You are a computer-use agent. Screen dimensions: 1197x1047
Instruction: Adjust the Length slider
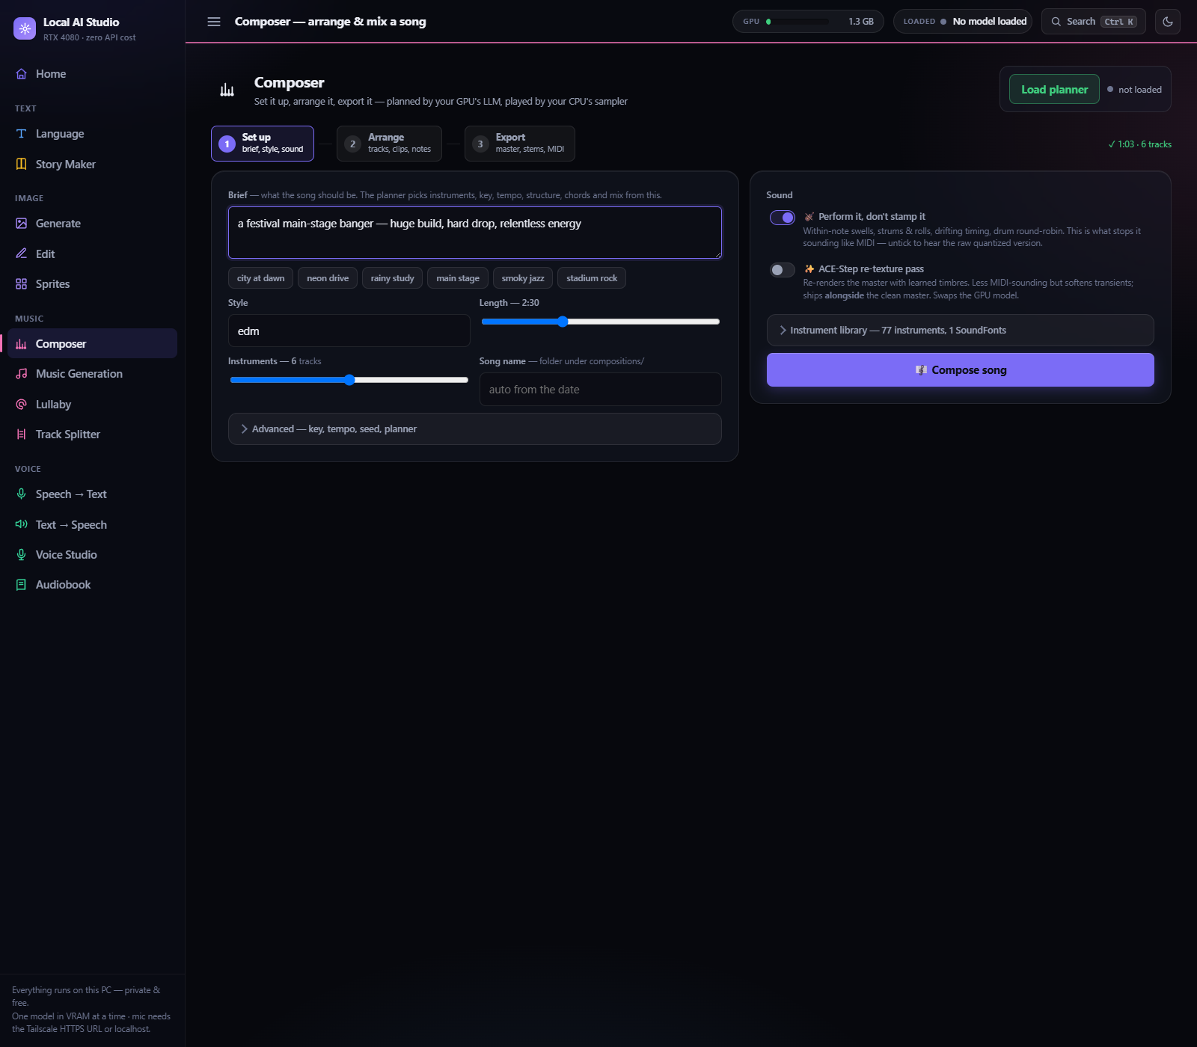601,322
